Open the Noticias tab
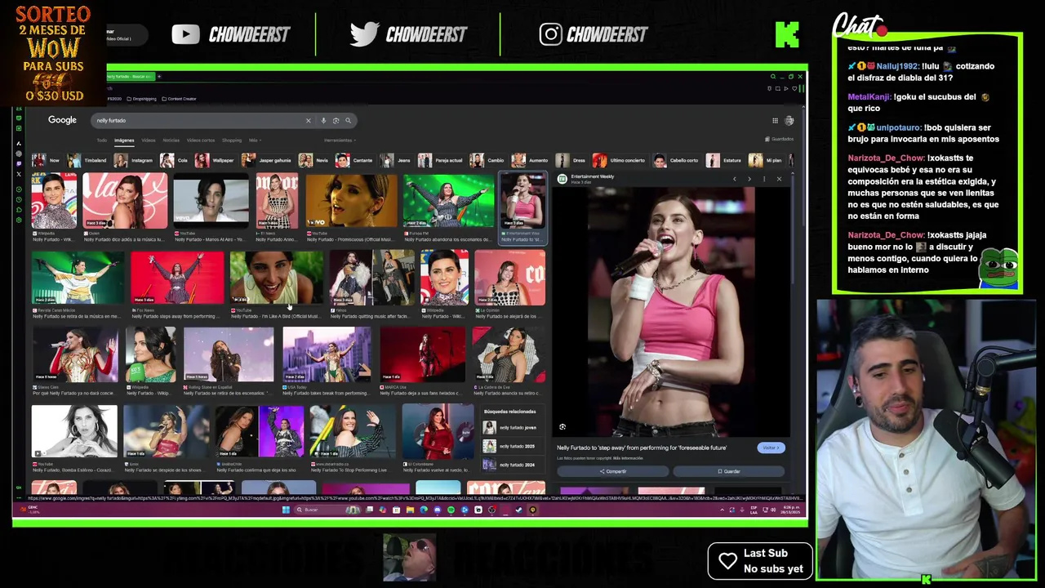The width and height of the screenshot is (1045, 588). [171, 140]
